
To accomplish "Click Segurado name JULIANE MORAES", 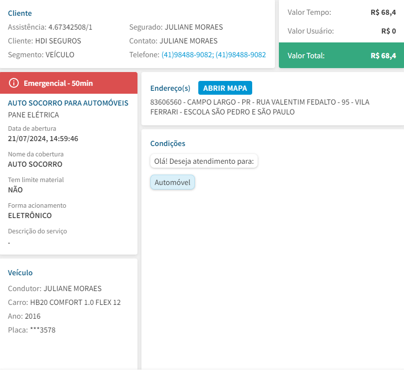I will 194,27.
